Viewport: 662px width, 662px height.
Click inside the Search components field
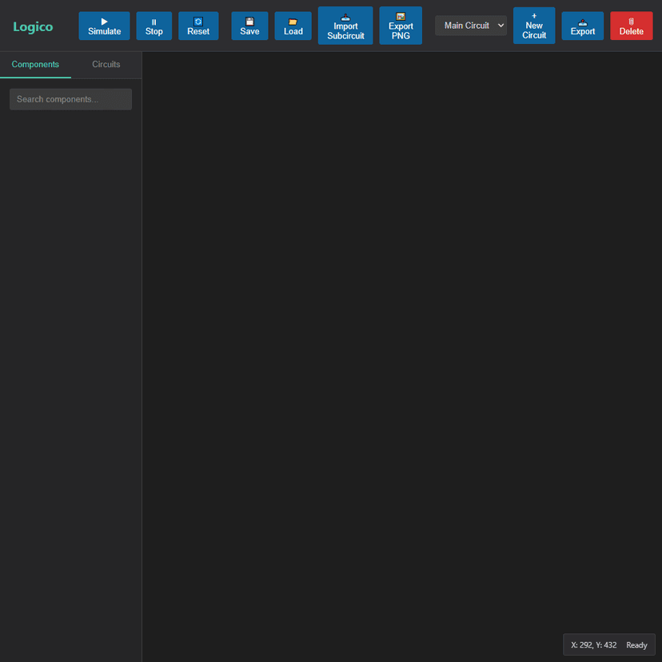70,98
